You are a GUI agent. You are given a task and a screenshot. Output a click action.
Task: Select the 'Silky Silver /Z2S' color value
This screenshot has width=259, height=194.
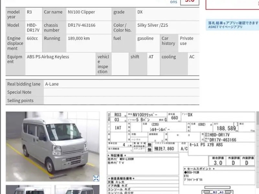152,25
